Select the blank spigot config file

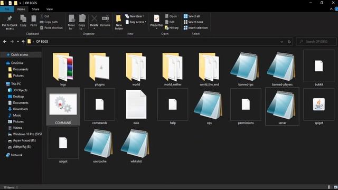pyautogui.click(x=63, y=145)
